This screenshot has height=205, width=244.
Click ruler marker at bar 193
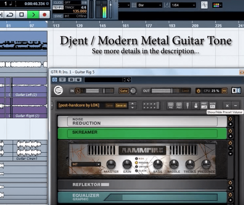coord(172,26)
